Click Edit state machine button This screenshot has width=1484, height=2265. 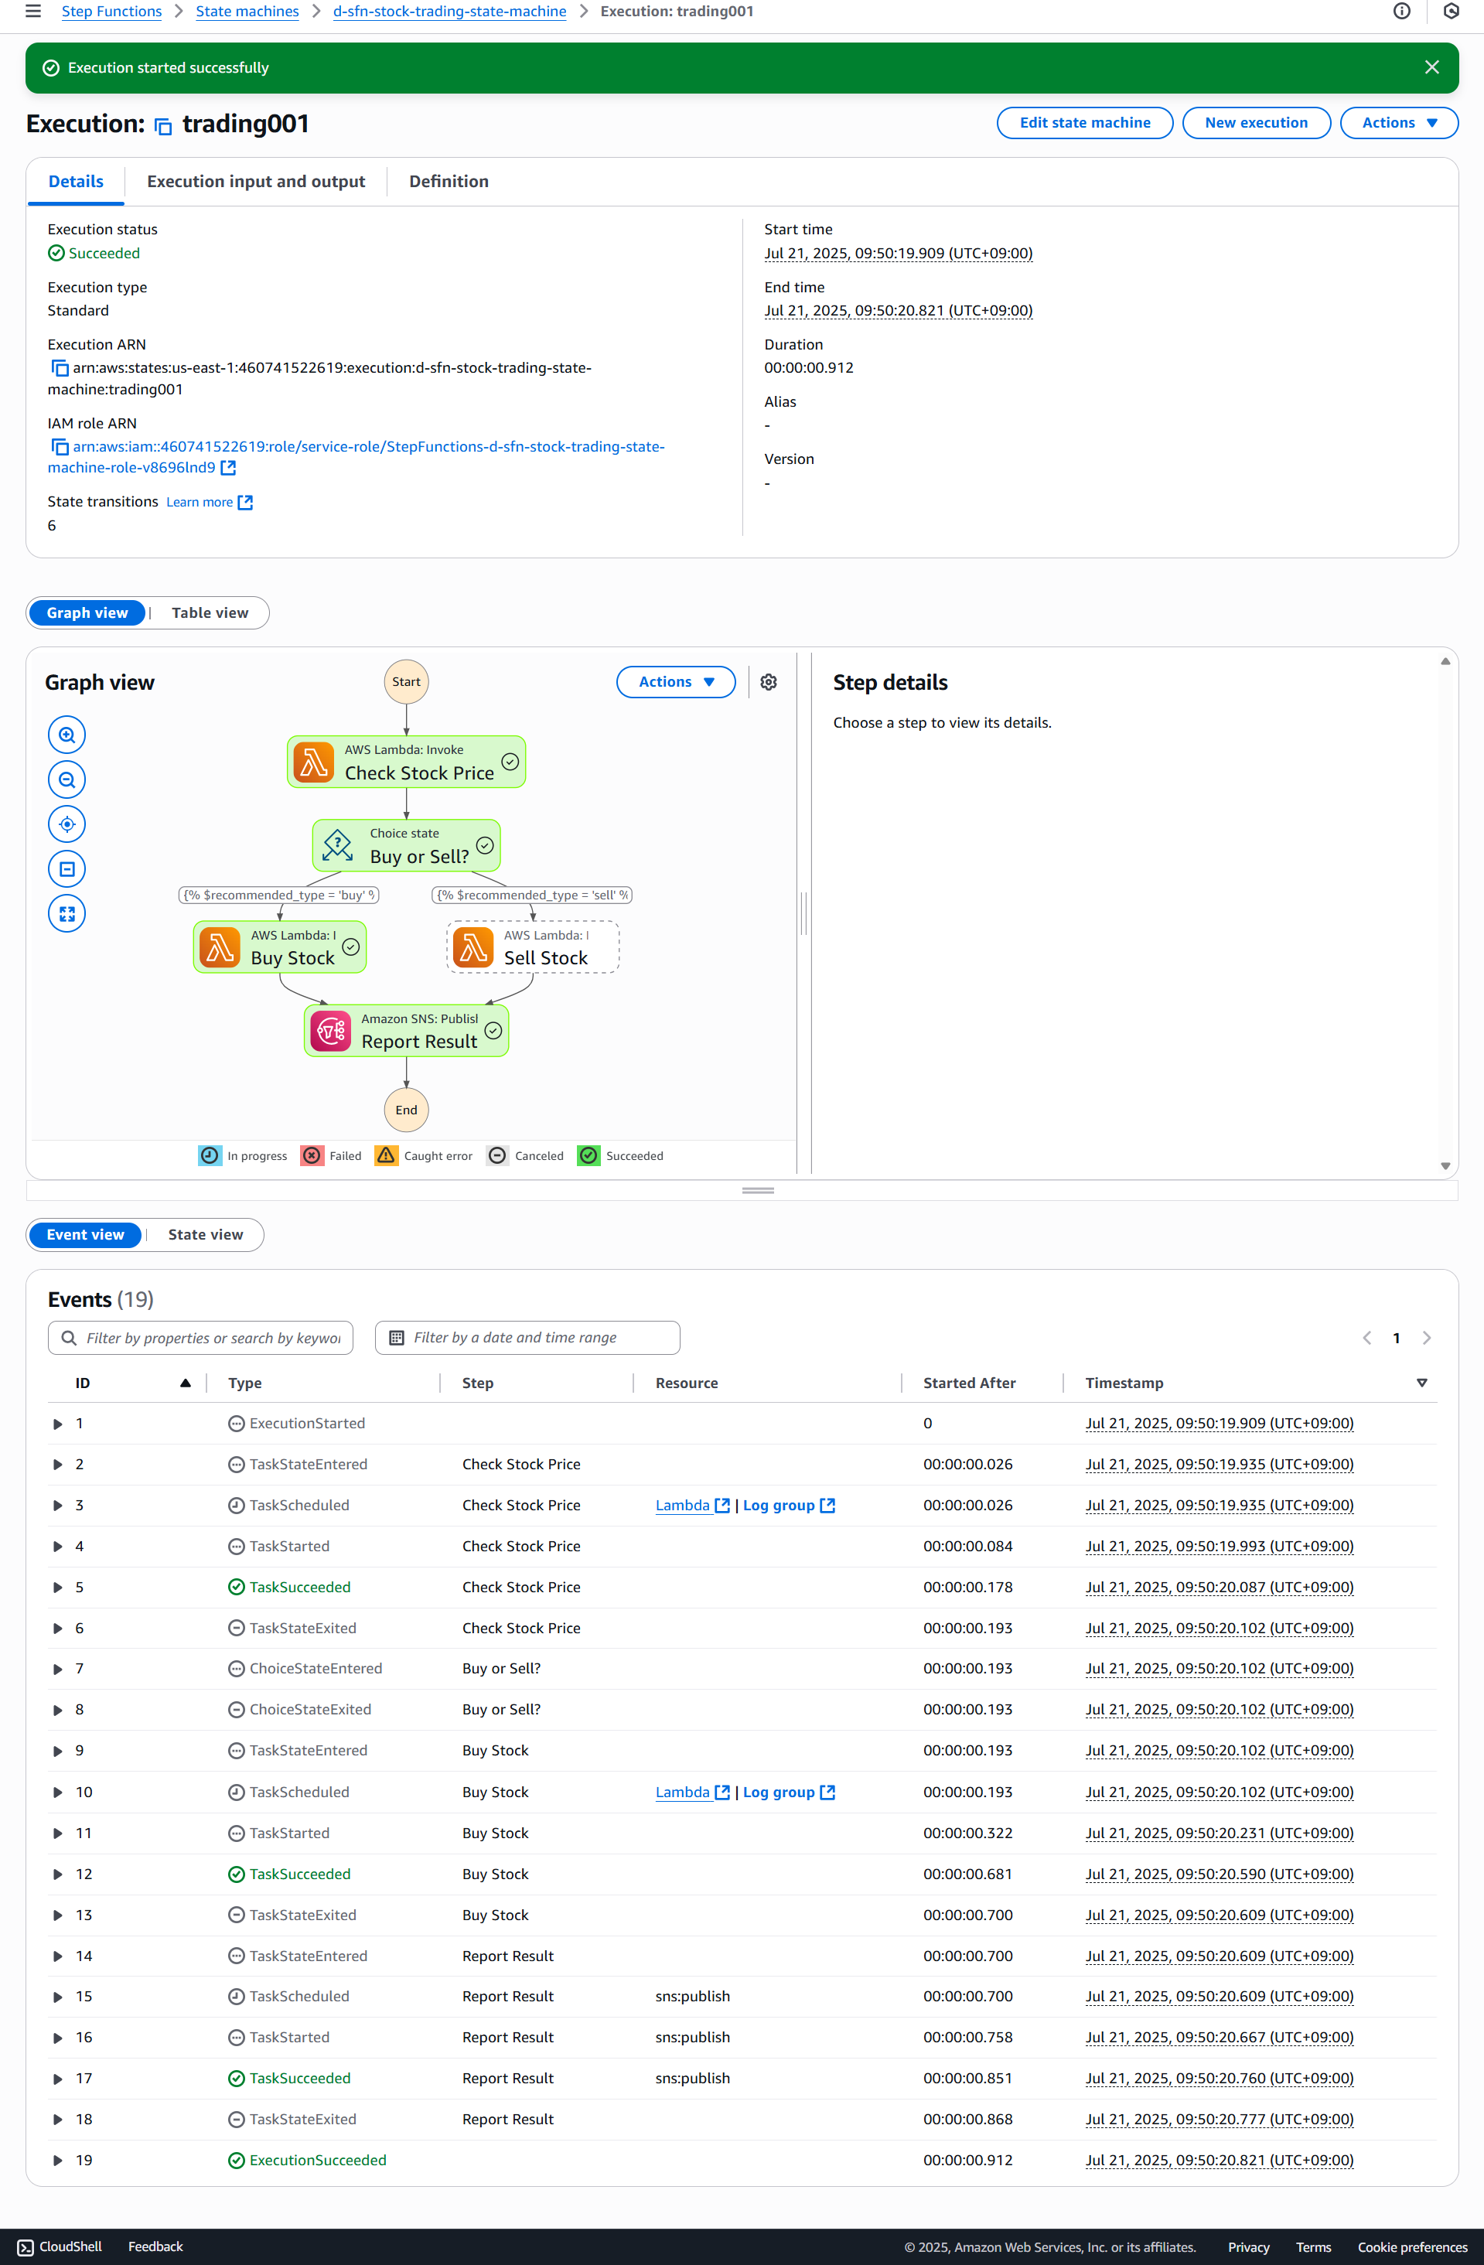tap(1084, 123)
